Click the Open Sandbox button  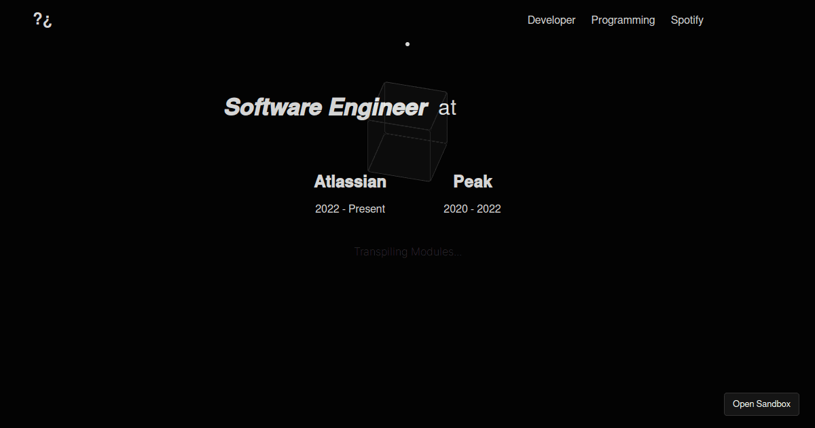[x=761, y=404]
